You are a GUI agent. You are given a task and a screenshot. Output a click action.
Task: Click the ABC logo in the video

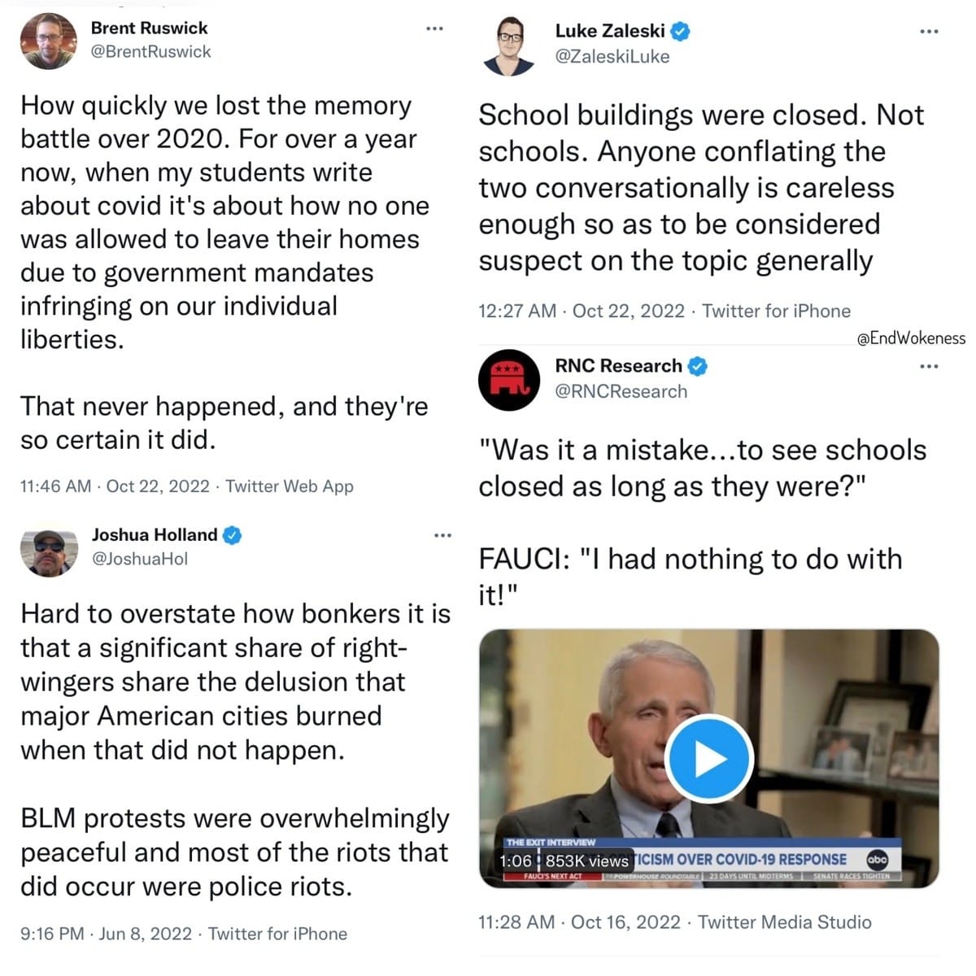coord(878,860)
